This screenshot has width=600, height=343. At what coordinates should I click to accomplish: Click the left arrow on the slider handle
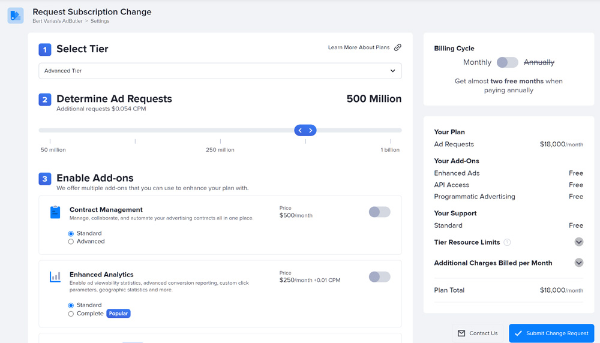301,130
